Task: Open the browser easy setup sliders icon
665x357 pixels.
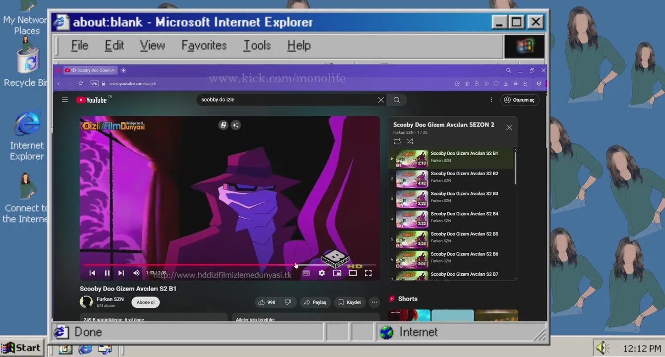Action: (515, 84)
